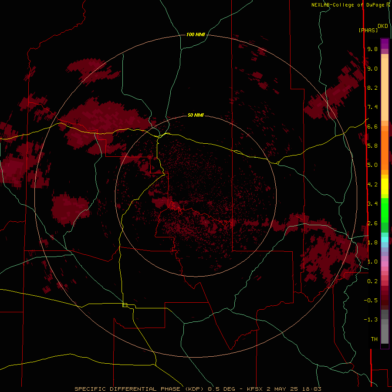Select the 2.6 value on the legend
Image resolution: width=392 pixels, height=392 pixels.
(x=372, y=223)
